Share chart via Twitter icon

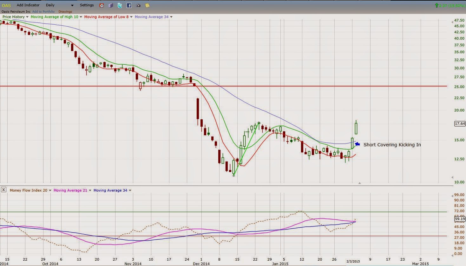click(x=120, y=5)
